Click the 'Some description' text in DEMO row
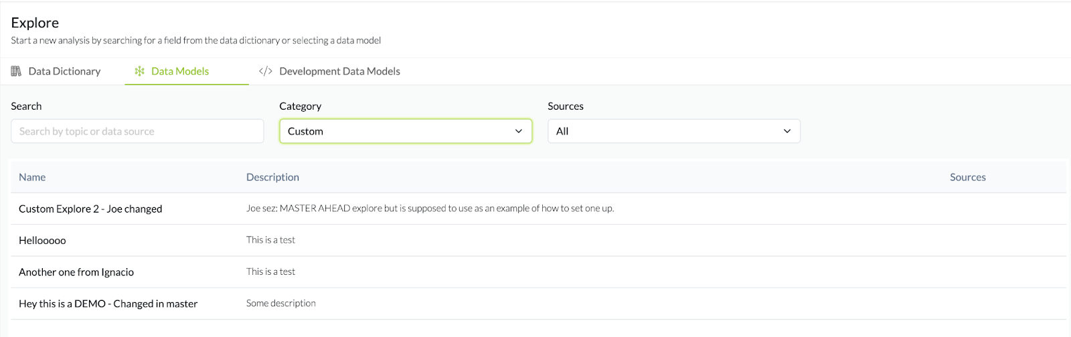The width and height of the screenshot is (1071, 337). point(280,304)
